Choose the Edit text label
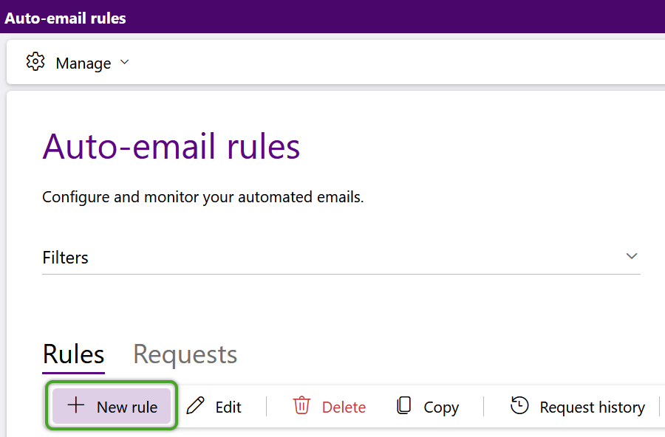The height and width of the screenshot is (437, 665). (228, 407)
